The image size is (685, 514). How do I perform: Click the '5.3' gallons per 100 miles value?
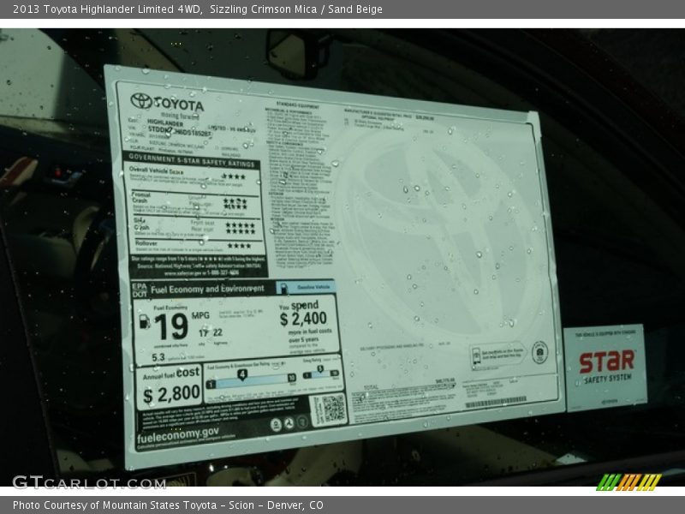(x=158, y=357)
